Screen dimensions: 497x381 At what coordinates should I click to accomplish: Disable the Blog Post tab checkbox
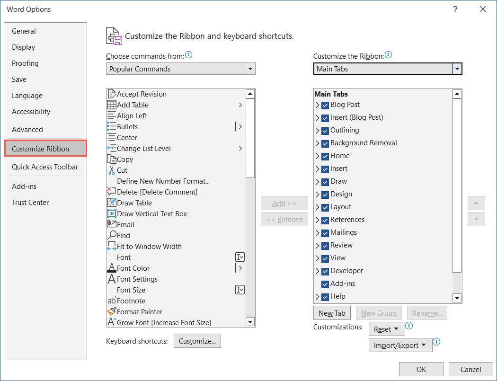(x=325, y=105)
